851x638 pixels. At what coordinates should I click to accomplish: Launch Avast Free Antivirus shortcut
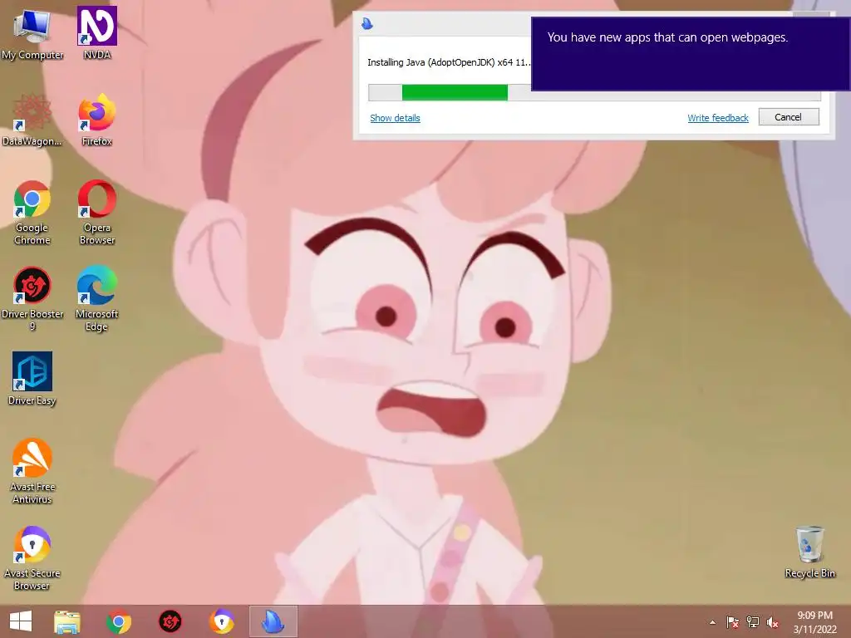pyautogui.click(x=32, y=472)
